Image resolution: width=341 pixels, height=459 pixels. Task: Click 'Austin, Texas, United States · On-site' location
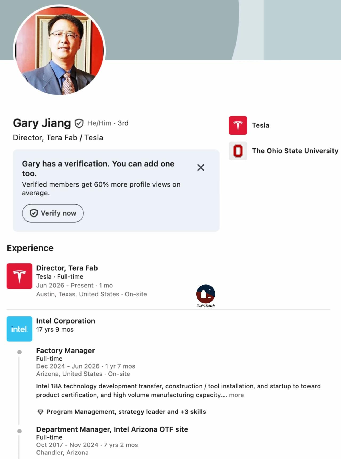91,294
